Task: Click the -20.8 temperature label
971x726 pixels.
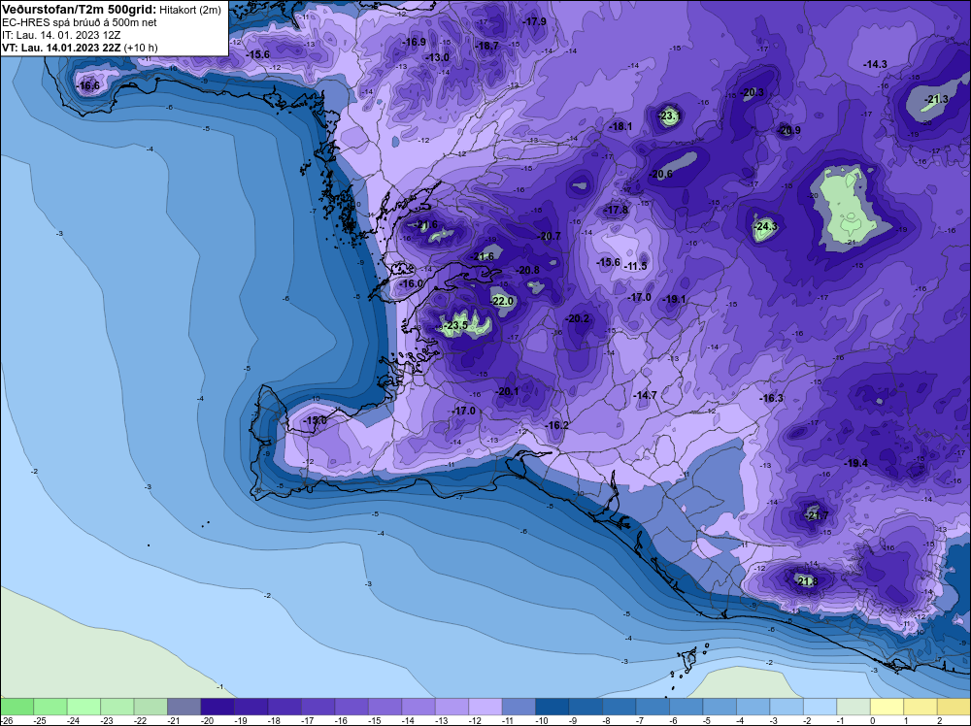Action: click(x=527, y=270)
